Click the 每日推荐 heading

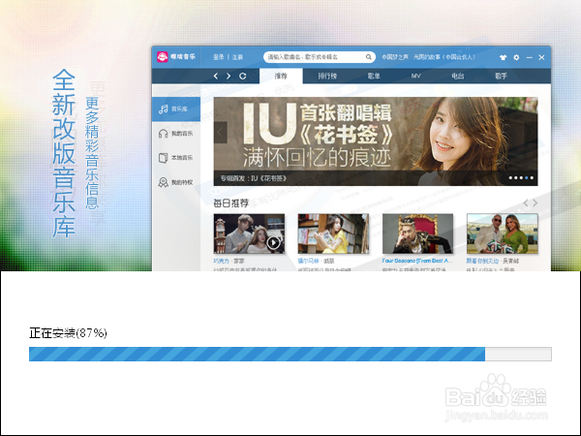coord(231,203)
